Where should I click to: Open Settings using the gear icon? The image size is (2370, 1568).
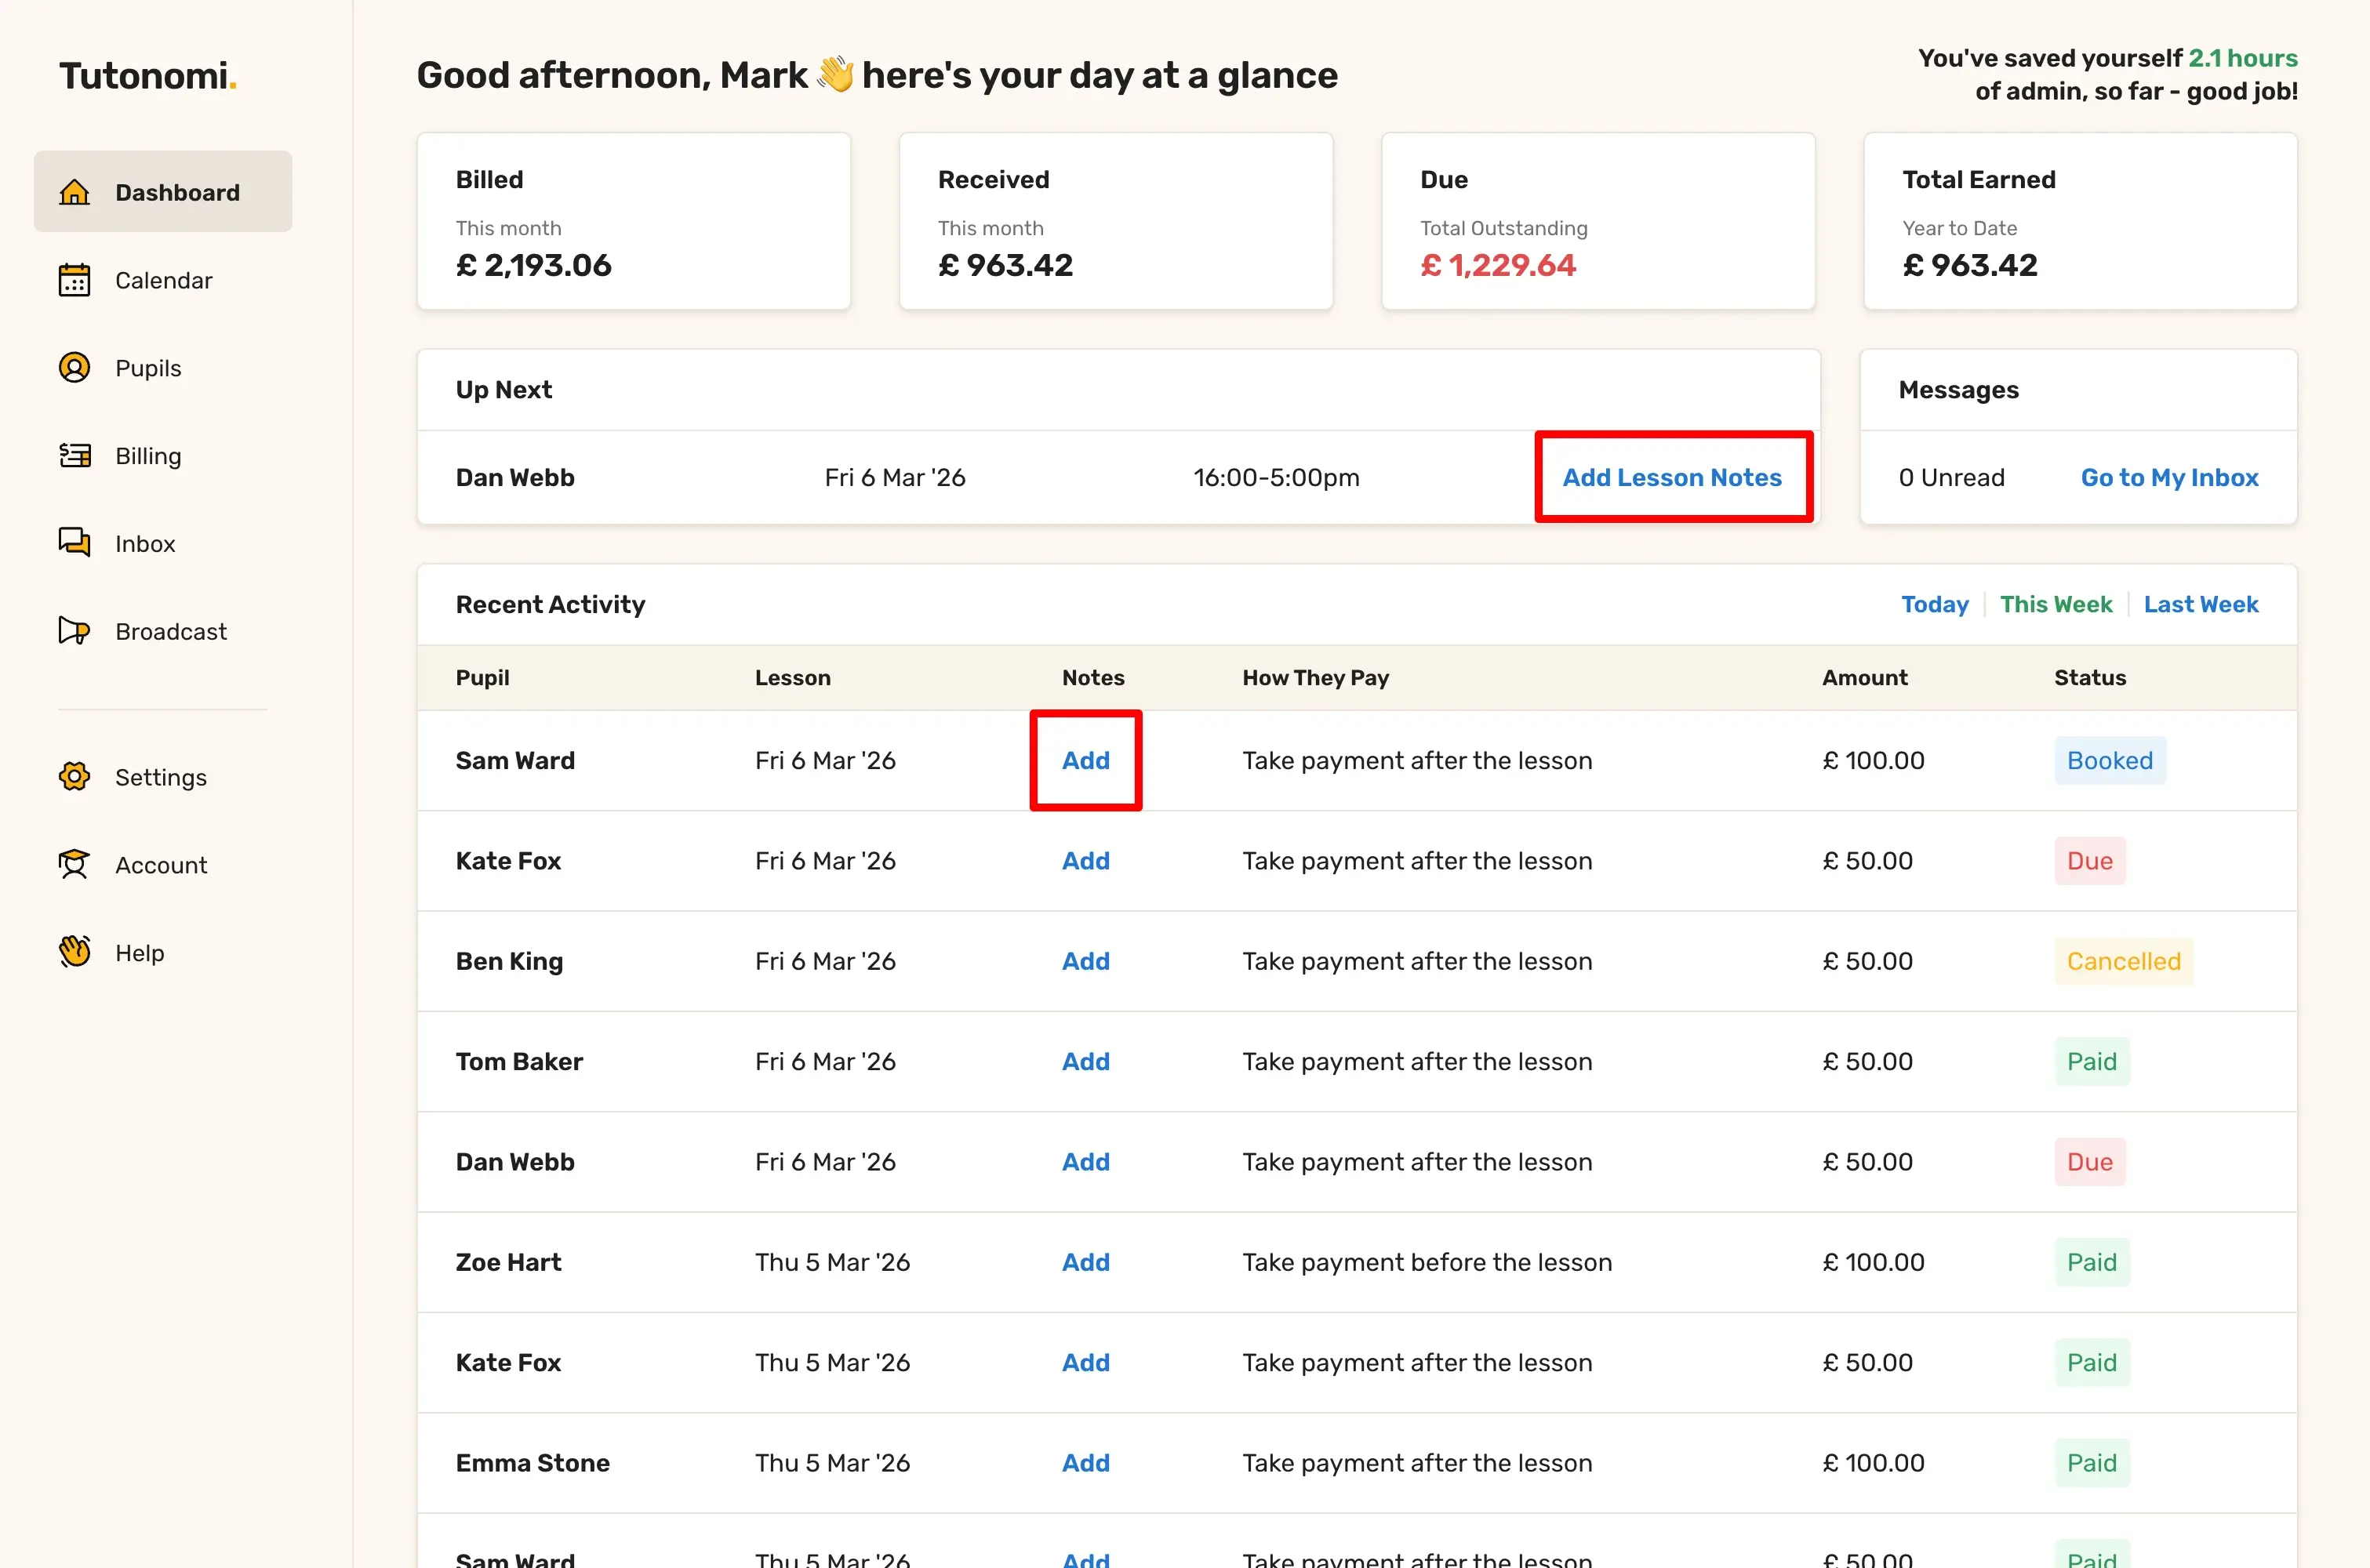click(x=74, y=777)
